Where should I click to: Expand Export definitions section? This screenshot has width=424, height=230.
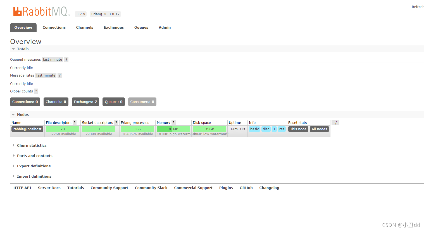pos(32,166)
